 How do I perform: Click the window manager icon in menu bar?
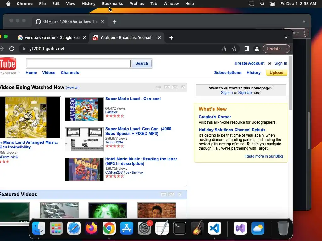[251, 4]
